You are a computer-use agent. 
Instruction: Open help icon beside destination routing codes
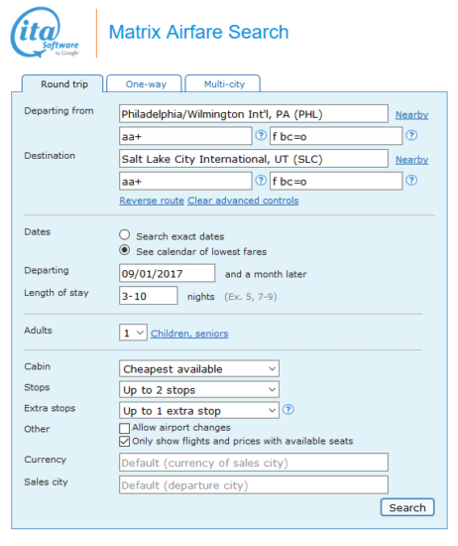(261, 181)
